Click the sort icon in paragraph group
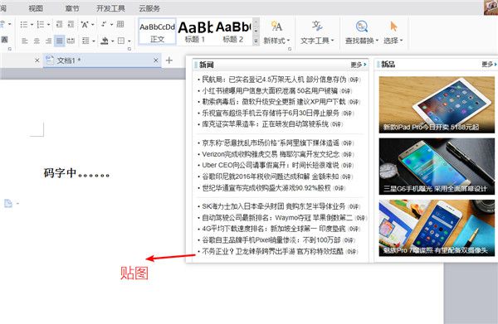 coord(105,24)
